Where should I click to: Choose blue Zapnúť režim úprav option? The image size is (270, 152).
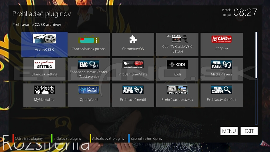coord(145,138)
